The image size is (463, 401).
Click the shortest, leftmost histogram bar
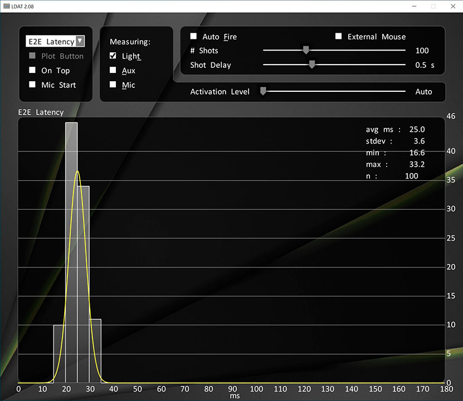click(60, 354)
